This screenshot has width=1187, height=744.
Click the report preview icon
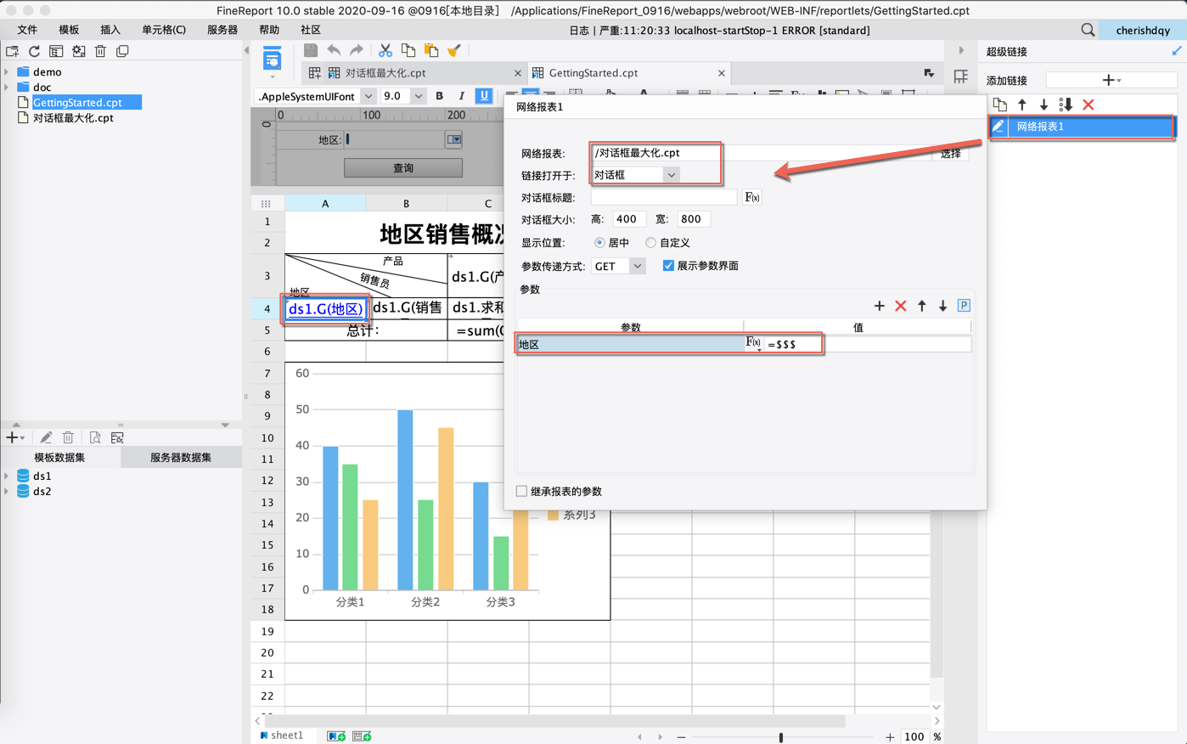point(273,59)
